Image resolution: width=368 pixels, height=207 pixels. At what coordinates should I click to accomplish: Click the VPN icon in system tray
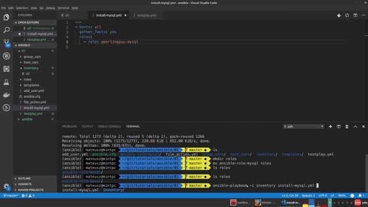(x=358, y=202)
